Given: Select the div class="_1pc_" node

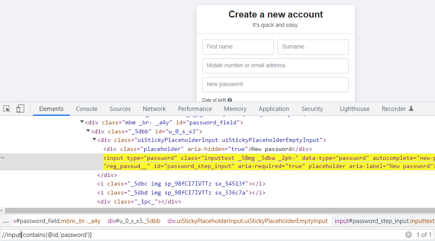Looking at the screenshot, I should [x=139, y=202].
